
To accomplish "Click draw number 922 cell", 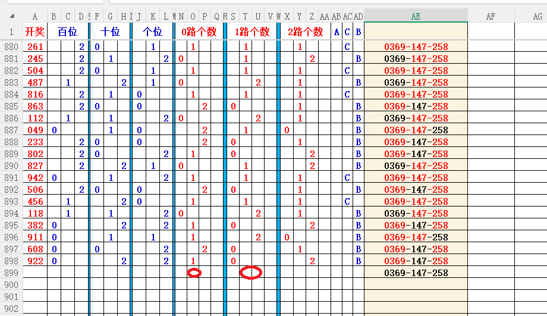I will (x=35, y=261).
